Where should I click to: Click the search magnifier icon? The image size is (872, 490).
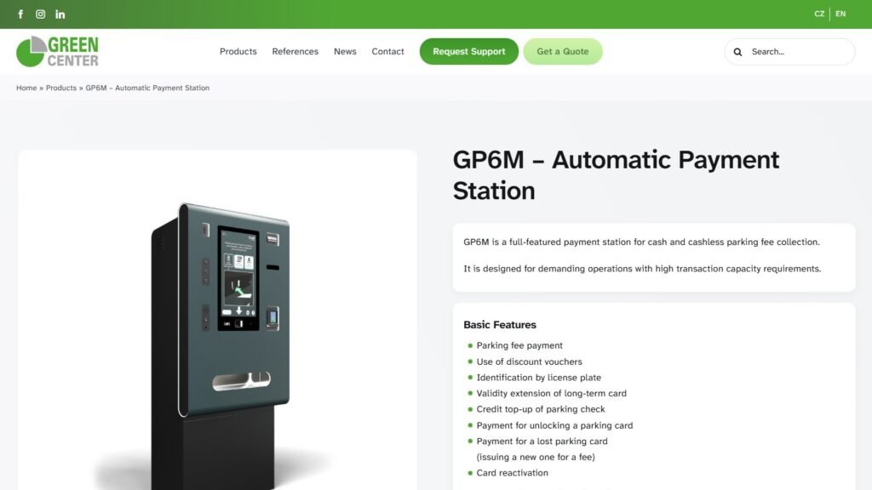pos(737,52)
